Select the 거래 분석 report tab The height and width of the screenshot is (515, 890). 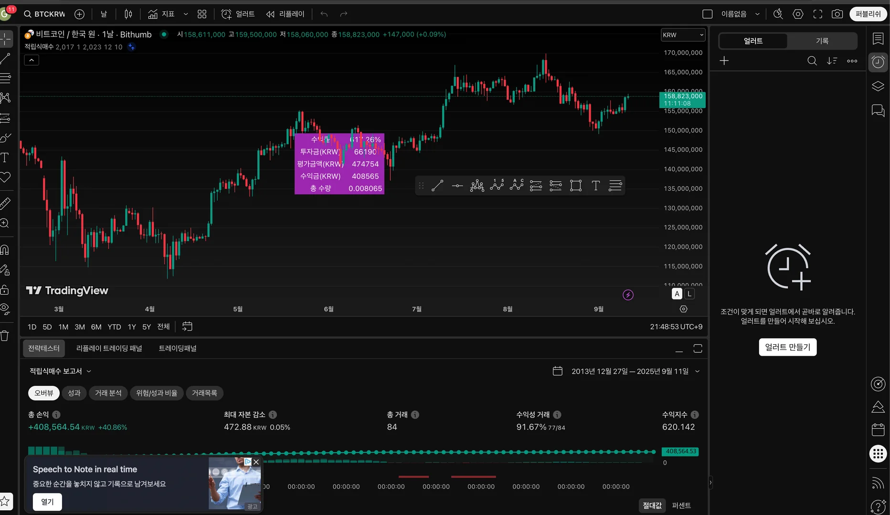[x=108, y=393]
